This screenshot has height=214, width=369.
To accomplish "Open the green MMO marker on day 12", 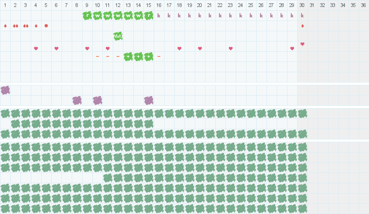I will [118, 36].
